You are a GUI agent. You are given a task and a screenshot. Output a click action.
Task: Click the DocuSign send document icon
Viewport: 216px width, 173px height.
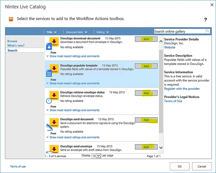(x=52, y=124)
